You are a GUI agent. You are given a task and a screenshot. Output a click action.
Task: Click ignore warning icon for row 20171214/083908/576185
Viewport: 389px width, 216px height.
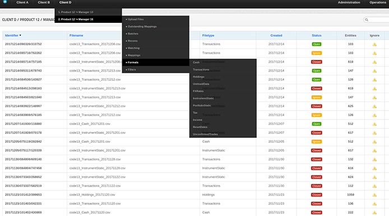point(374,115)
